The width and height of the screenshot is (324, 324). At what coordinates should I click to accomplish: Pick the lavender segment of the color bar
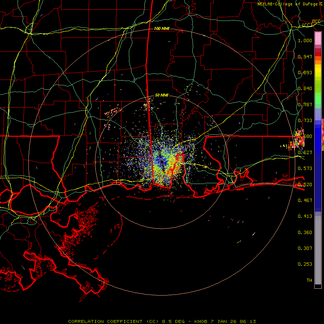coord(318,114)
